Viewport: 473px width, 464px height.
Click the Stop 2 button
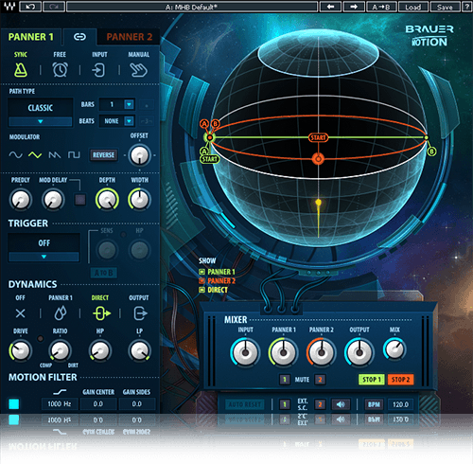(x=401, y=380)
